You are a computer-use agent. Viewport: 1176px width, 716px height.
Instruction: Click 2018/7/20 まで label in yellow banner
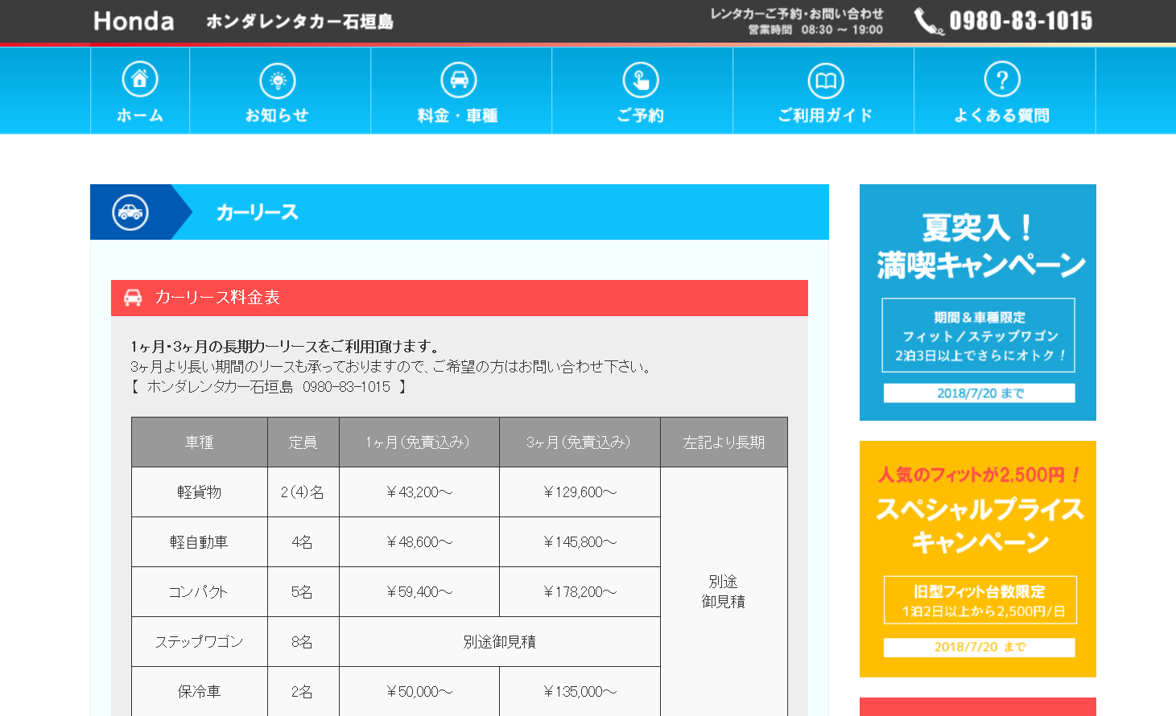(x=980, y=648)
